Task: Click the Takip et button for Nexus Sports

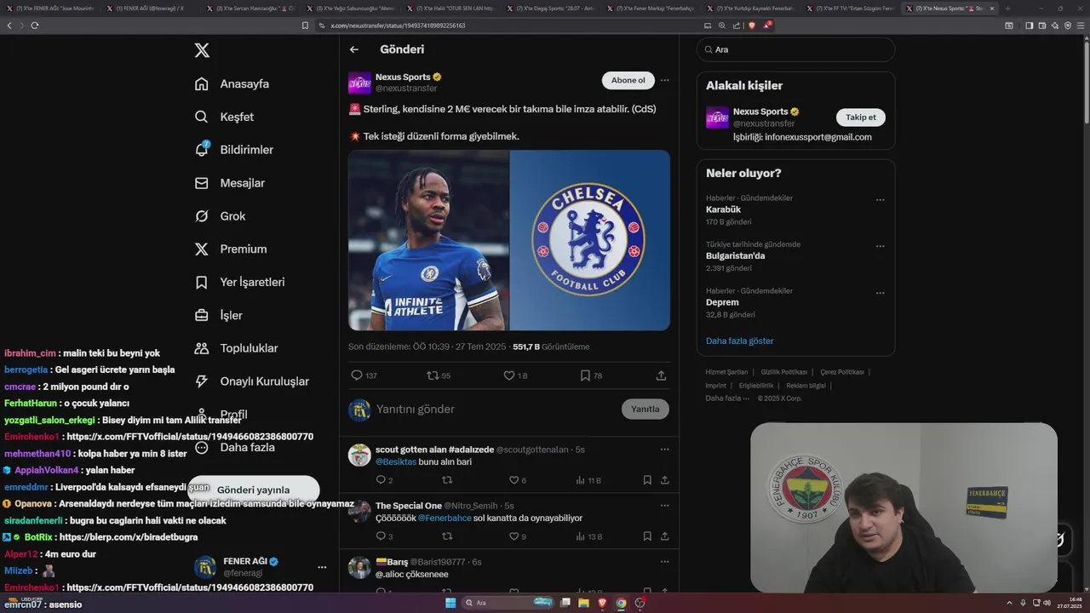Action: [860, 117]
